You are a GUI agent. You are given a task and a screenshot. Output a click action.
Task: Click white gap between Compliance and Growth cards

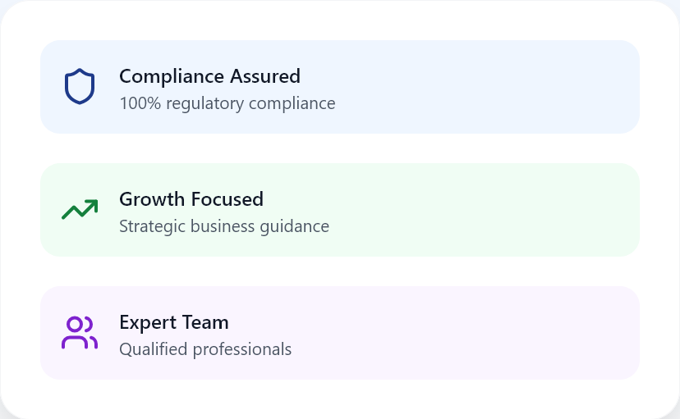coord(340,148)
